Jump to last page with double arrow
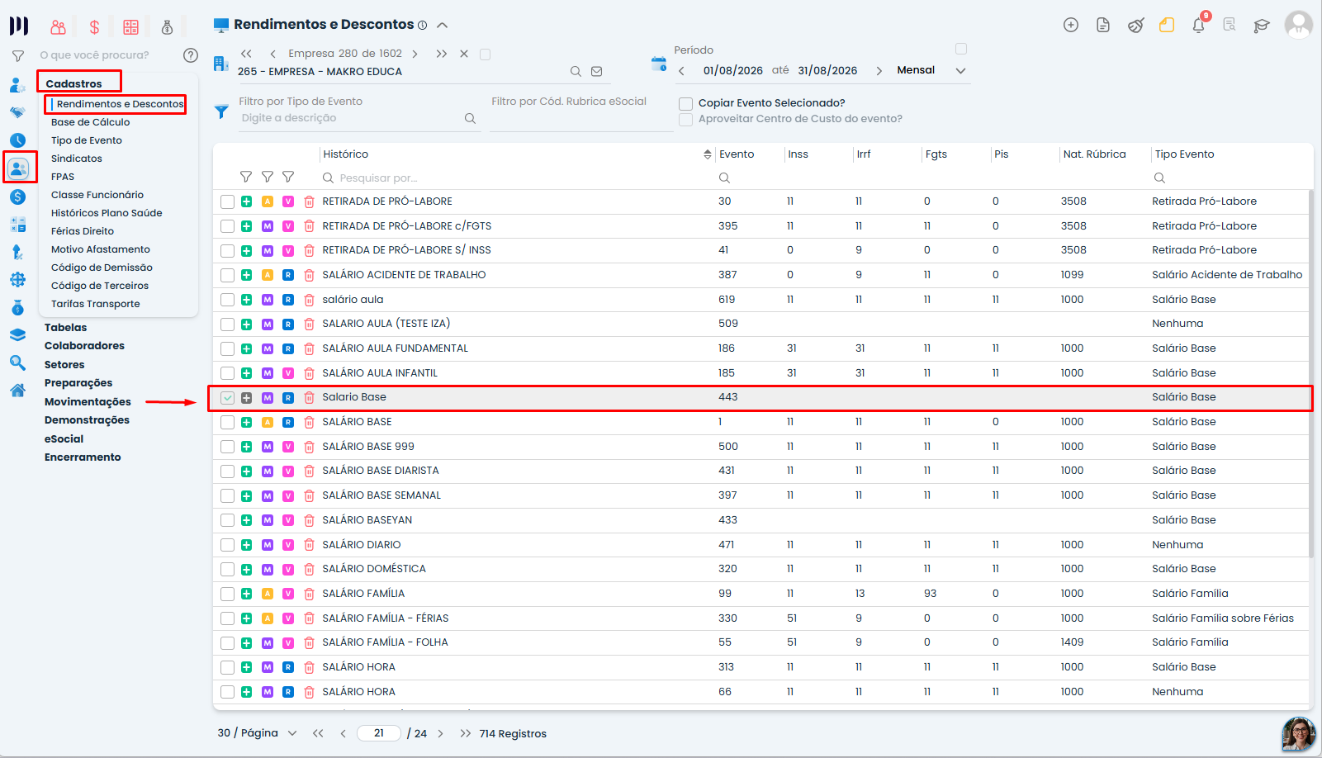1322x758 pixels. (x=466, y=733)
